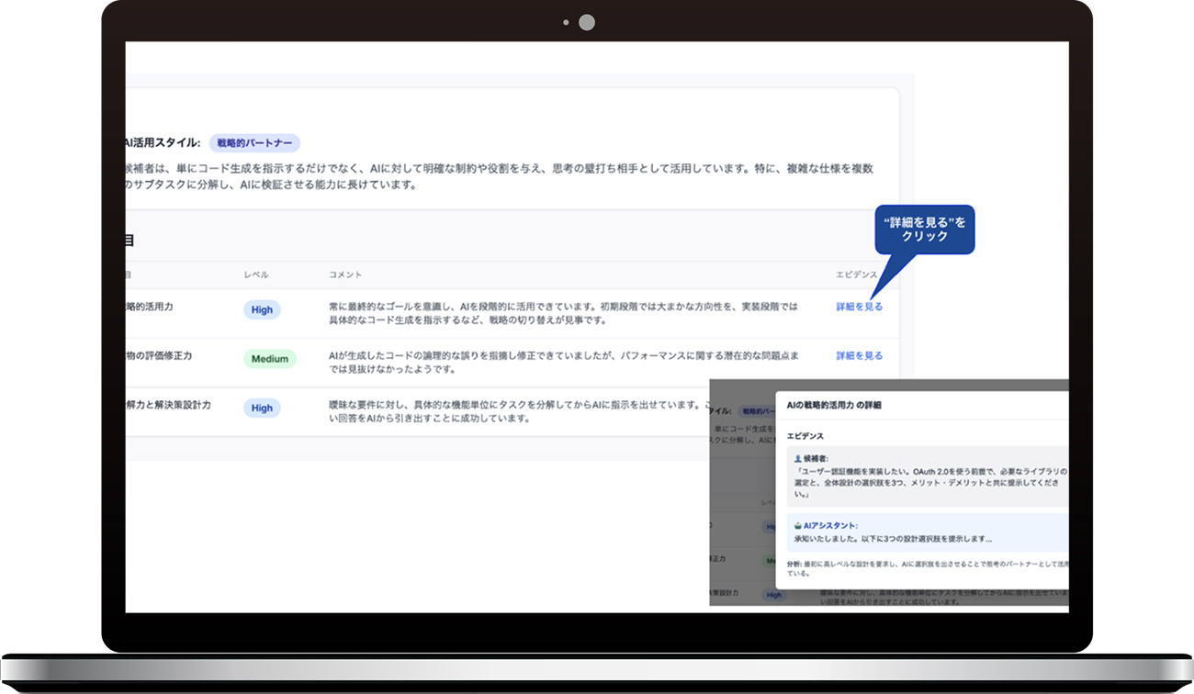
Task: Select the candidate's OAuth 2.0 message box
Action: pos(928,476)
